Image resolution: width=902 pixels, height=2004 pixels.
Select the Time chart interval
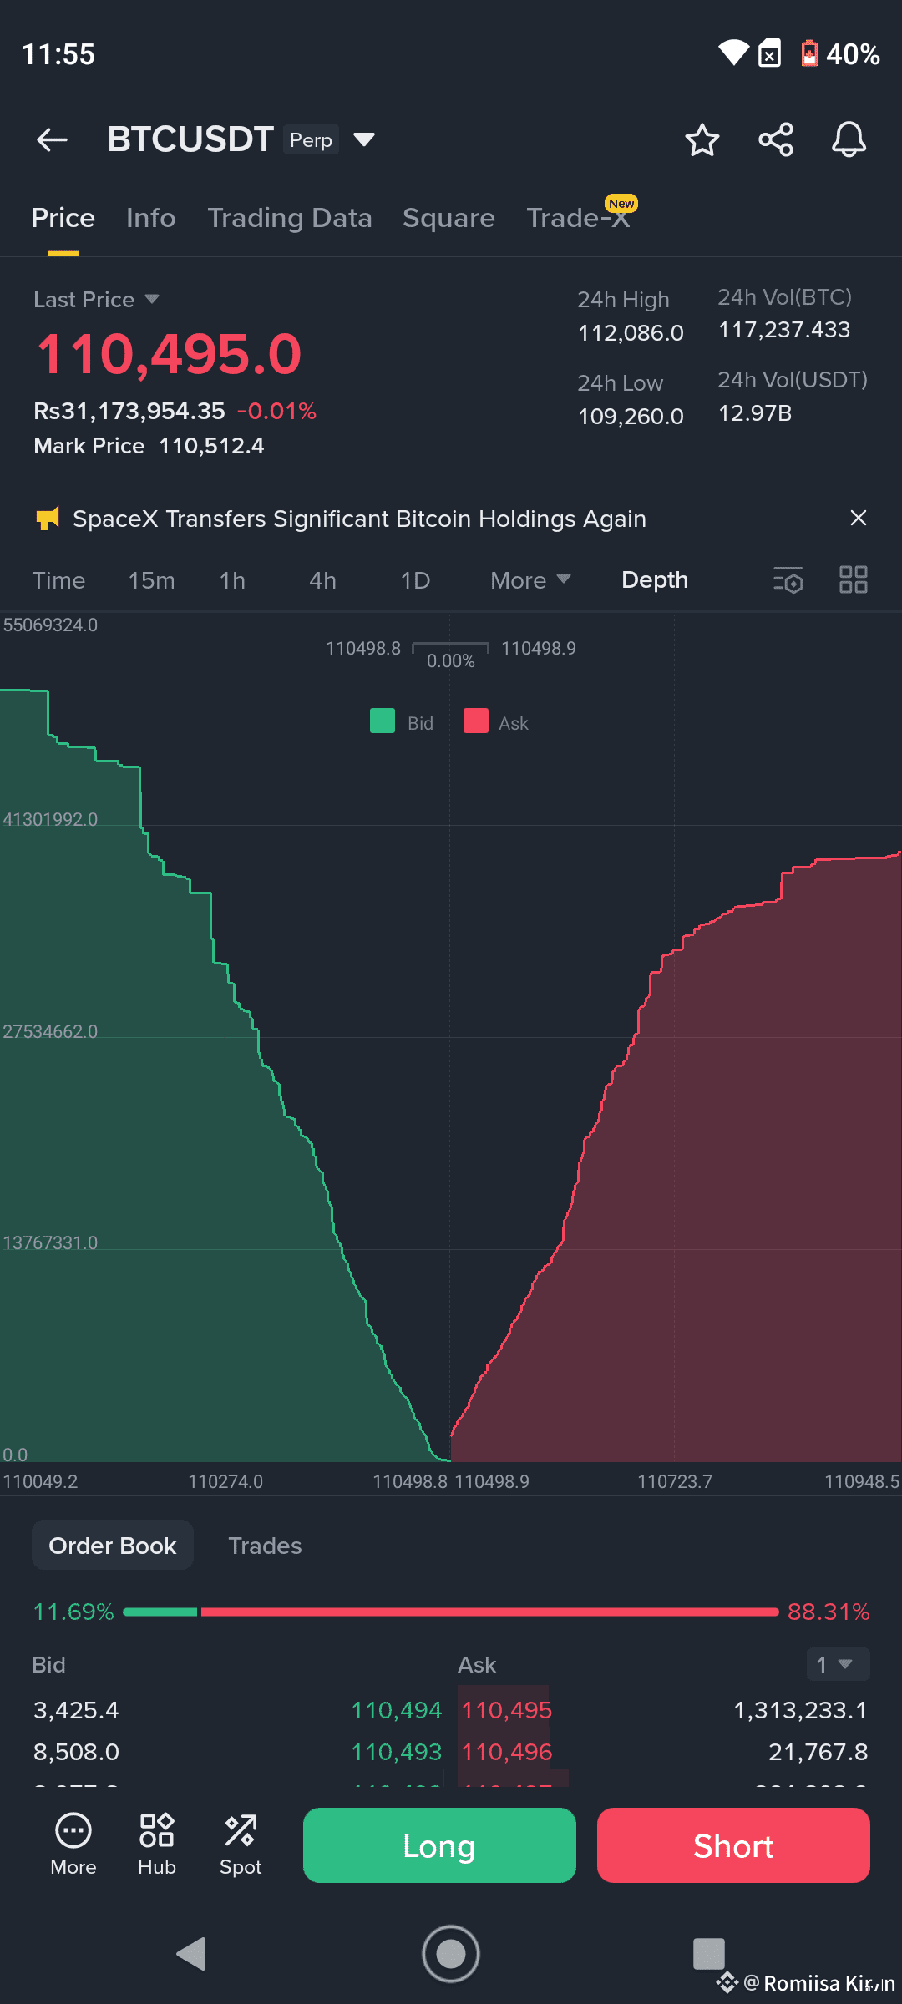tap(58, 580)
